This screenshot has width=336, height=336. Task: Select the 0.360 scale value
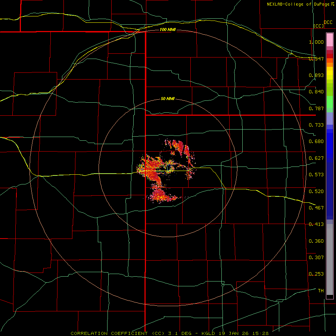tap(316, 241)
